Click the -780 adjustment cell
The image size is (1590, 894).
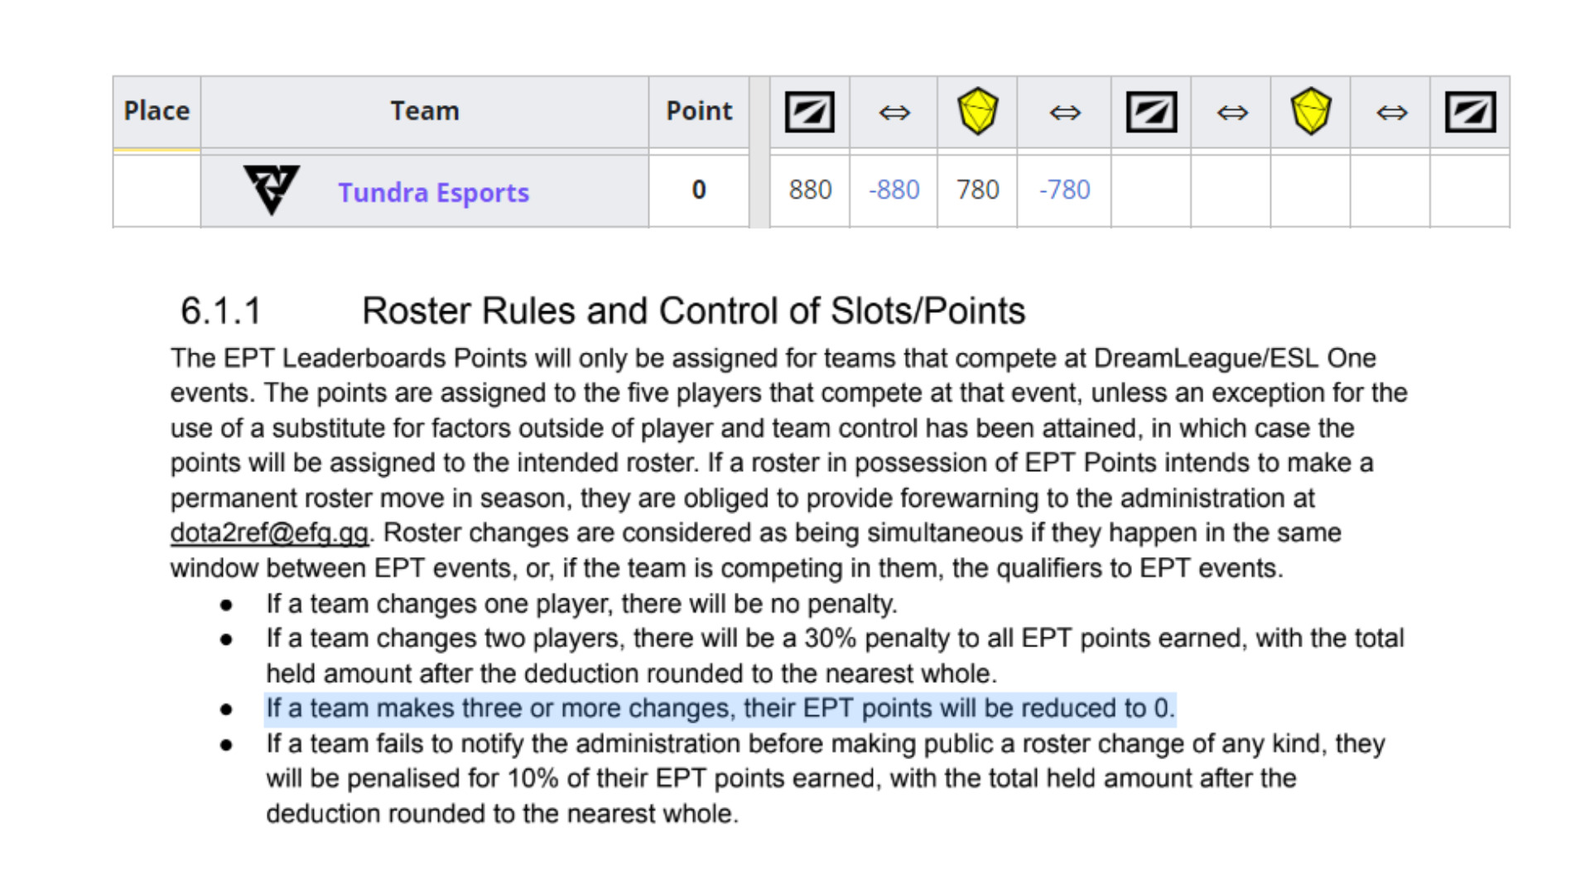(1064, 190)
